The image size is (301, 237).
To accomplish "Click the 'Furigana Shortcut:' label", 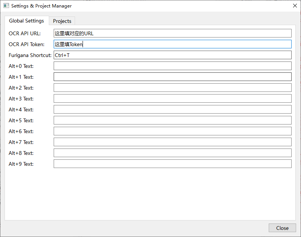I will pos(30,55).
